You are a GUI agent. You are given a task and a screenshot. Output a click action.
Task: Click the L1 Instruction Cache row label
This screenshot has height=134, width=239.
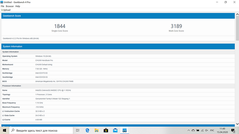tap(11, 111)
